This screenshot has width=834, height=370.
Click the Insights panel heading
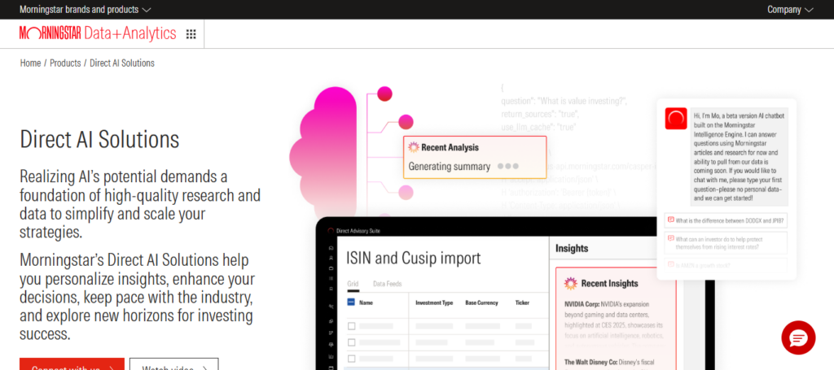tap(572, 249)
